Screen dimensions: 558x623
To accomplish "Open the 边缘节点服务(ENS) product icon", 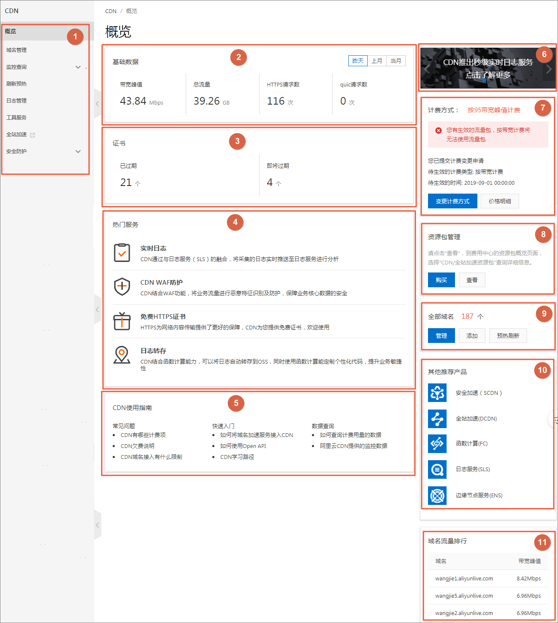I will click(437, 496).
